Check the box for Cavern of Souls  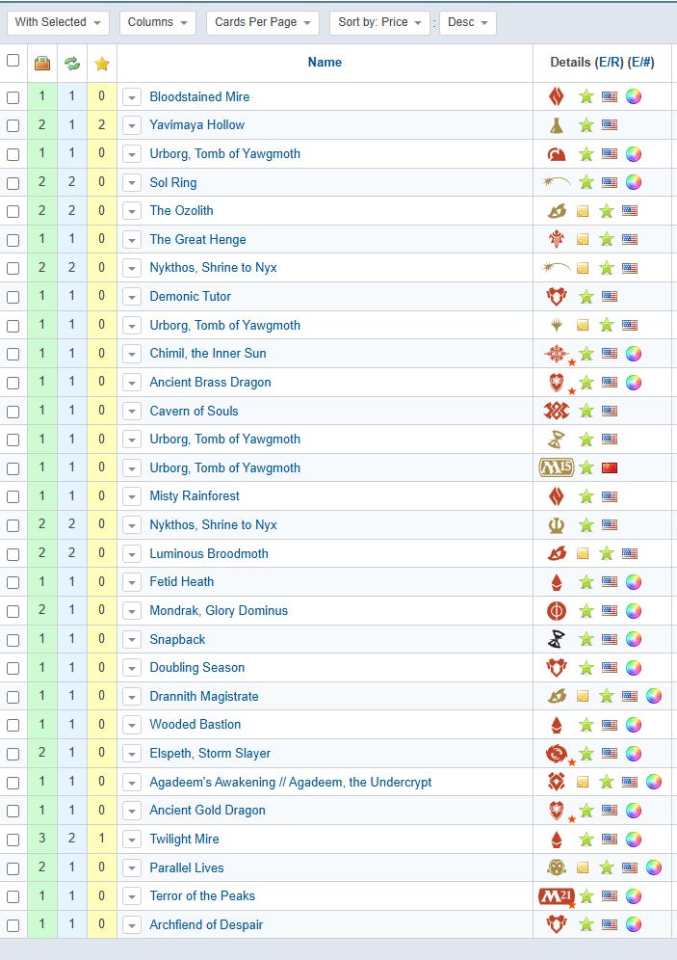click(13, 412)
